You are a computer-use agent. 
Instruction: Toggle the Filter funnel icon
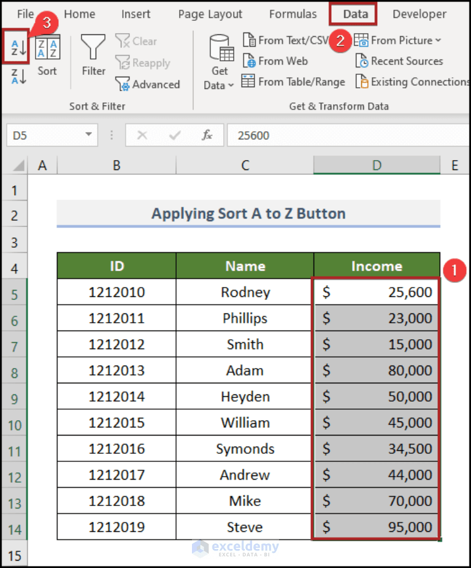pos(93,47)
